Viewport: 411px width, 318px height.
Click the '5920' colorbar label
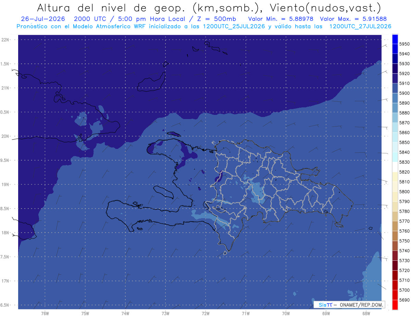pos(404,74)
